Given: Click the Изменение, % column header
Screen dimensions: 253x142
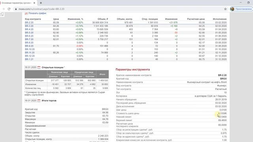Looking at the screenshot, I should pos(76,19).
